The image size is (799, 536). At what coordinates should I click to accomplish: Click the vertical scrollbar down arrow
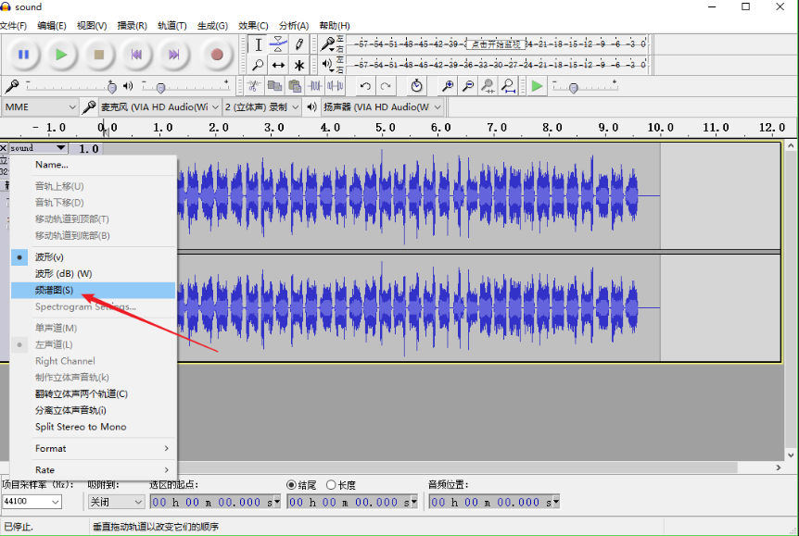(x=791, y=455)
